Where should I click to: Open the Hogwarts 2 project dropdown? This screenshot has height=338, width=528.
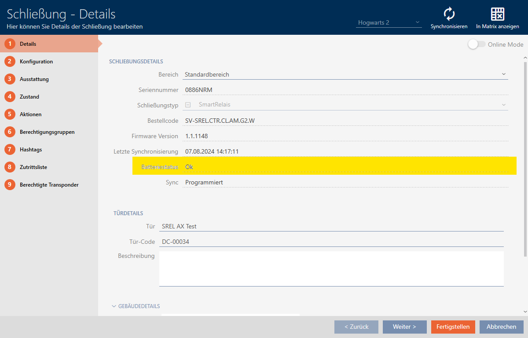click(389, 22)
